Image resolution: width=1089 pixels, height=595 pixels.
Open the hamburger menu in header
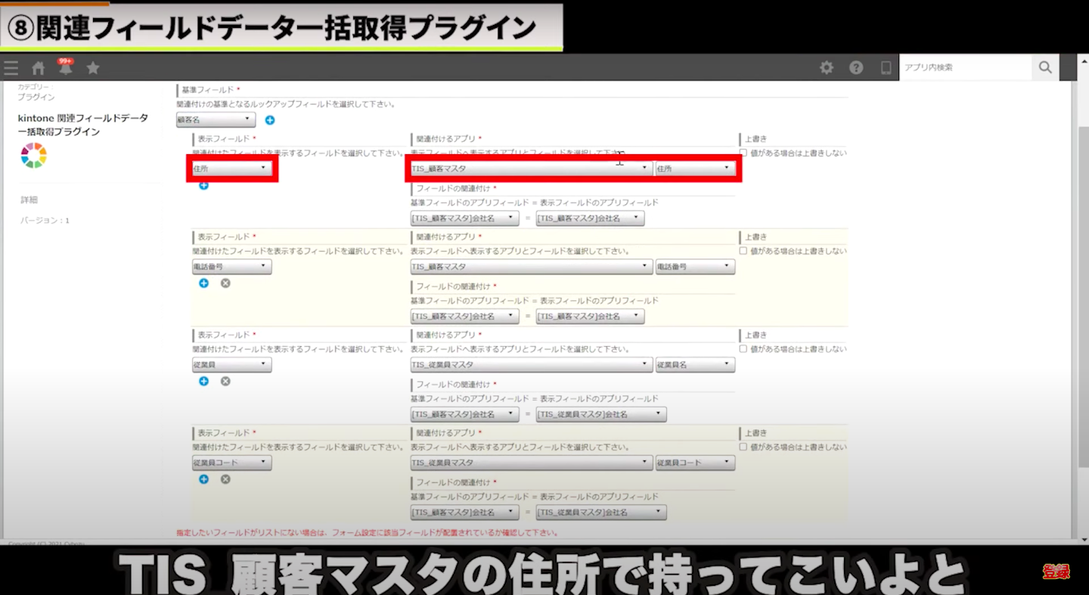(11, 68)
